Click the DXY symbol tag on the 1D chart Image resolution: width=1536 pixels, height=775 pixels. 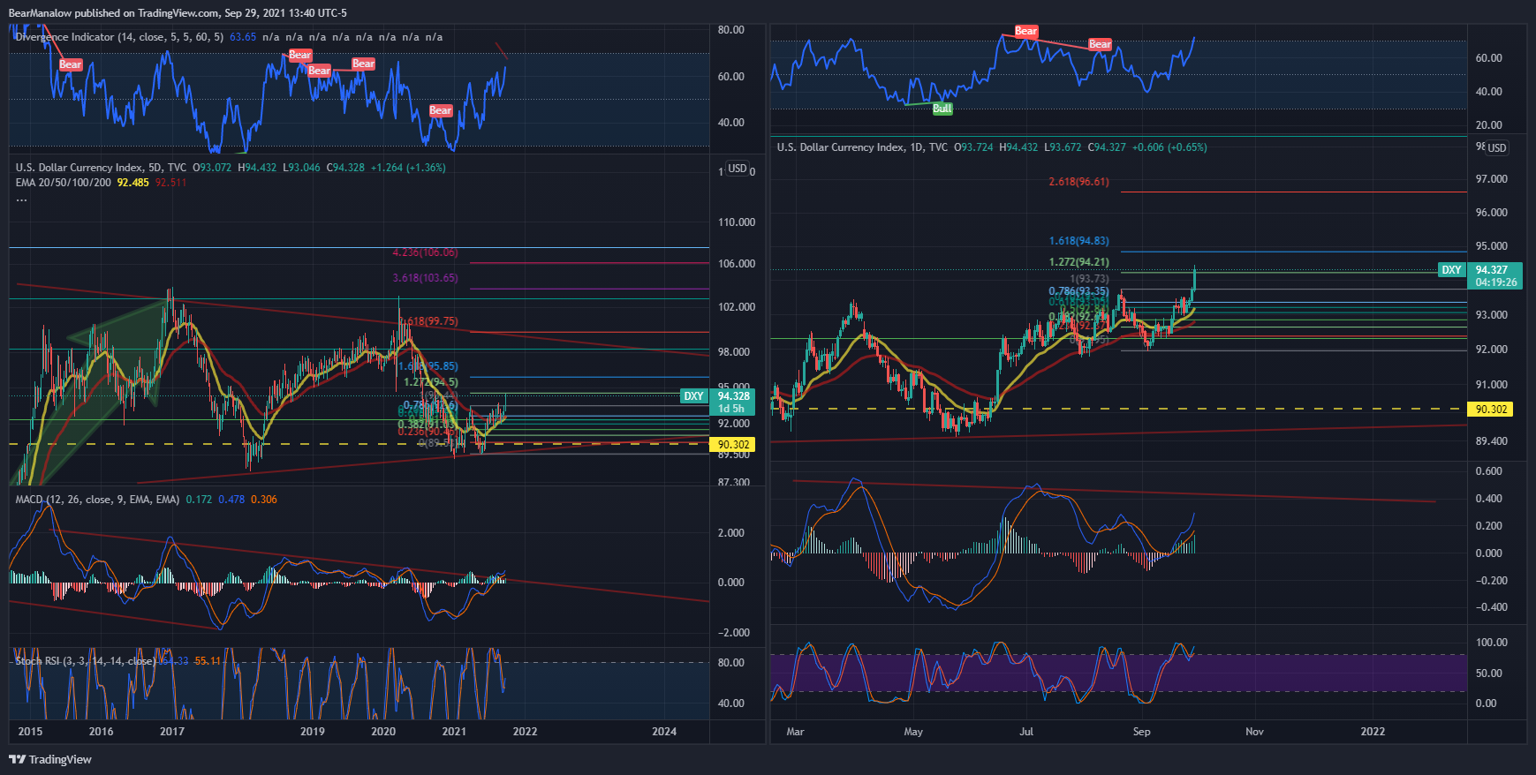[1451, 270]
